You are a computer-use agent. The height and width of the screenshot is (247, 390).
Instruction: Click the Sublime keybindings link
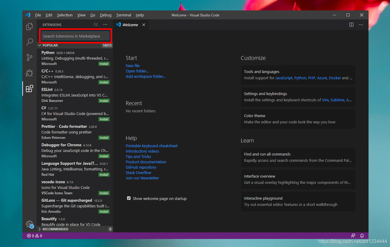337,100
